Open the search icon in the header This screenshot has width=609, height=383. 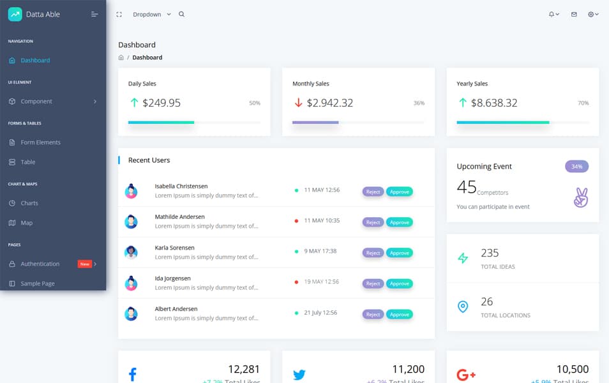click(x=181, y=13)
